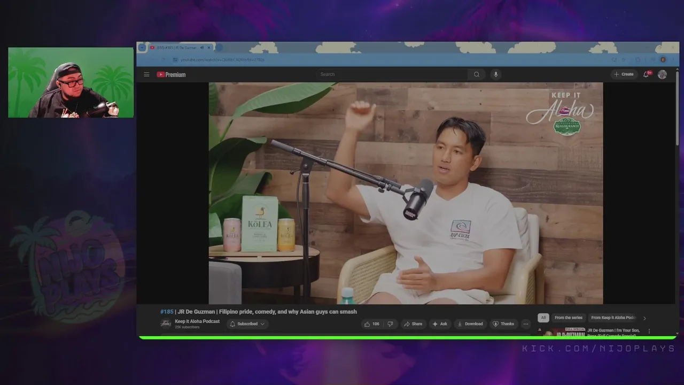The height and width of the screenshot is (385, 684).
Task: Close the JR De Guzman browser tab
Action: tap(208, 48)
